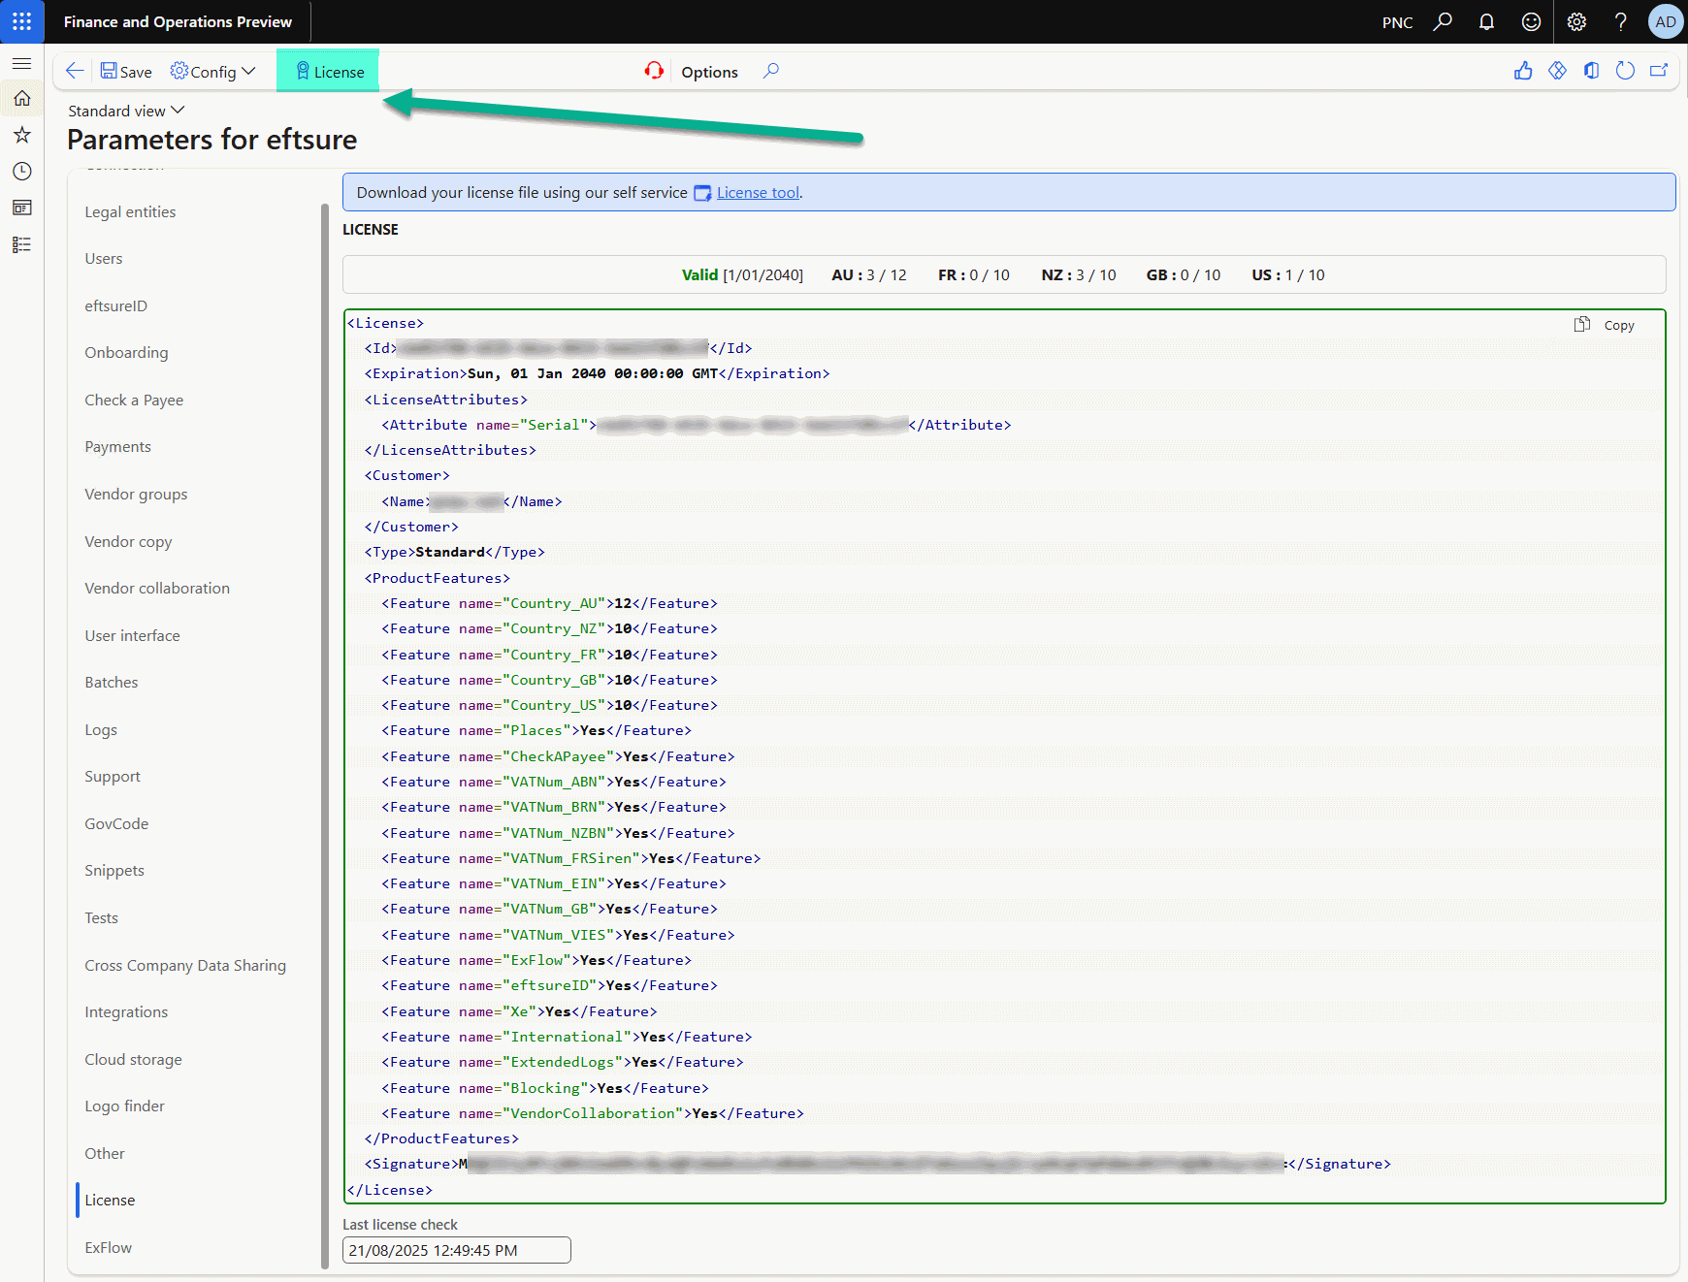Select the Support tab
This screenshot has width=1688, height=1282.
pos(113,776)
